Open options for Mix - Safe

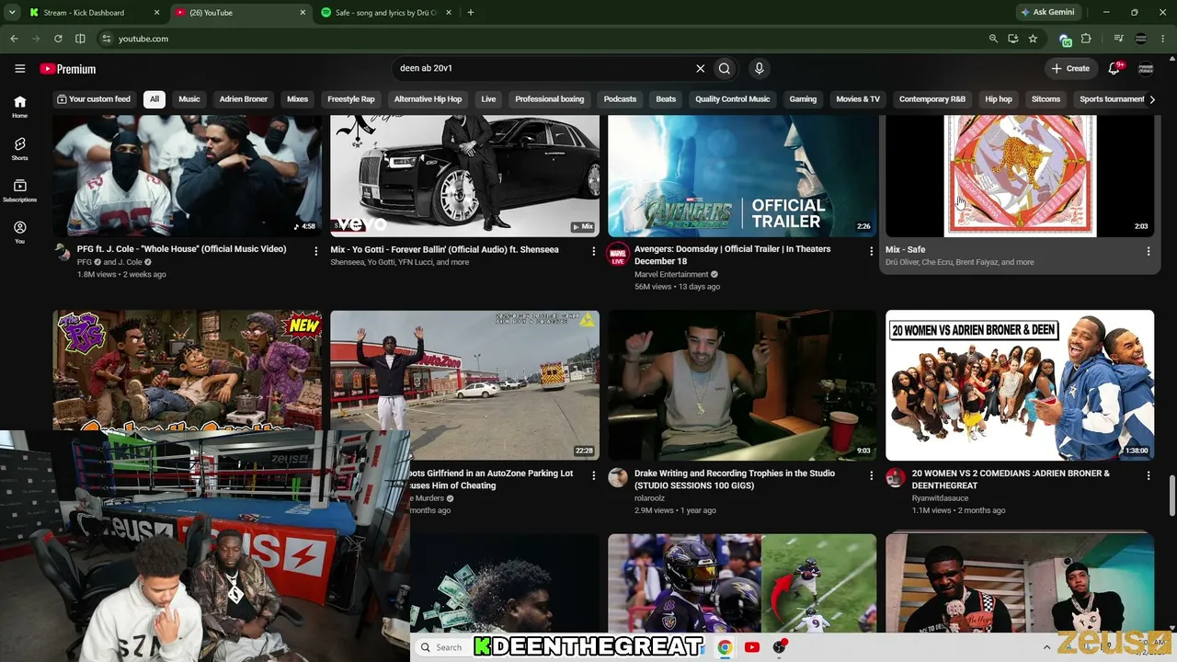(x=1148, y=251)
